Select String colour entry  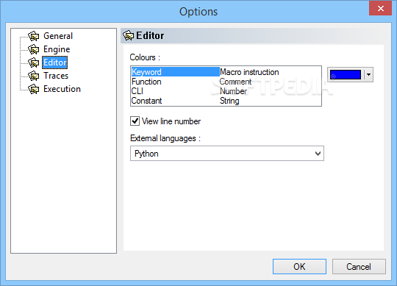229,101
